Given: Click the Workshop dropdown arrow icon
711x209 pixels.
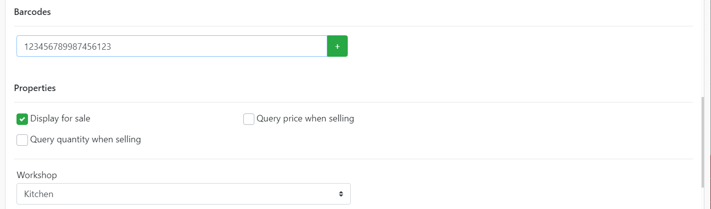Looking at the screenshot, I should click(x=341, y=194).
